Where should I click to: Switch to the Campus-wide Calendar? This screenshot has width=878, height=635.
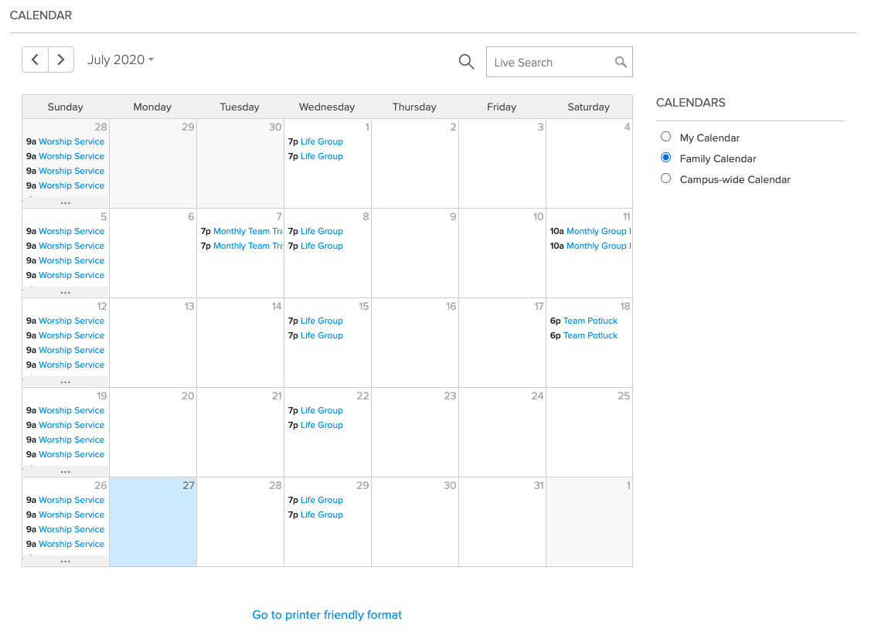[665, 178]
